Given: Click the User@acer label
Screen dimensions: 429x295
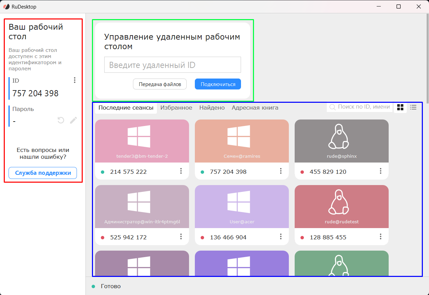Looking at the screenshot, I should click(x=242, y=222).
